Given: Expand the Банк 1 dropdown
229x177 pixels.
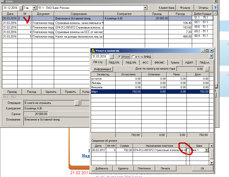Looking at the screenshot, I should 207,150.
